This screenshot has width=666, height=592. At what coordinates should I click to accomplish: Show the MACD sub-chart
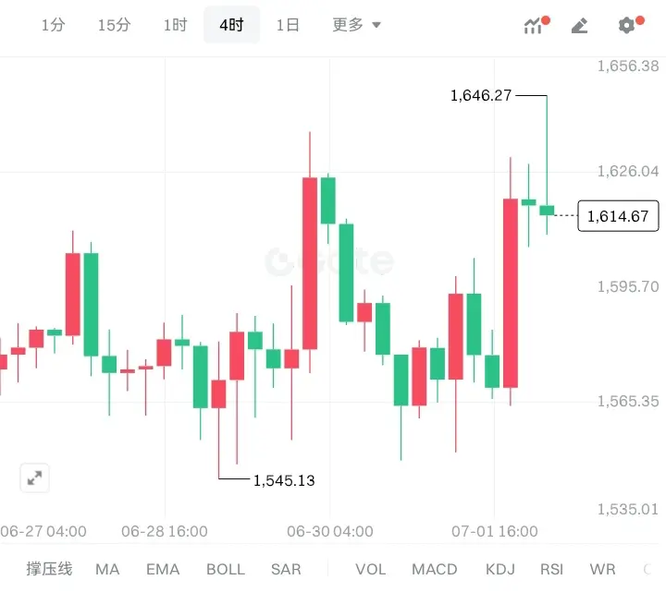[x=435, y=569]
